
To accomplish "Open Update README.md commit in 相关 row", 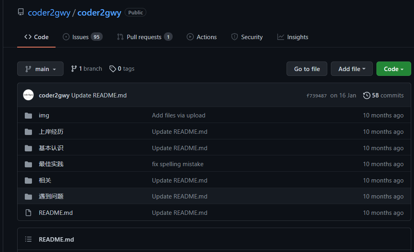I will pyautogui.click(x=179, y=181).
